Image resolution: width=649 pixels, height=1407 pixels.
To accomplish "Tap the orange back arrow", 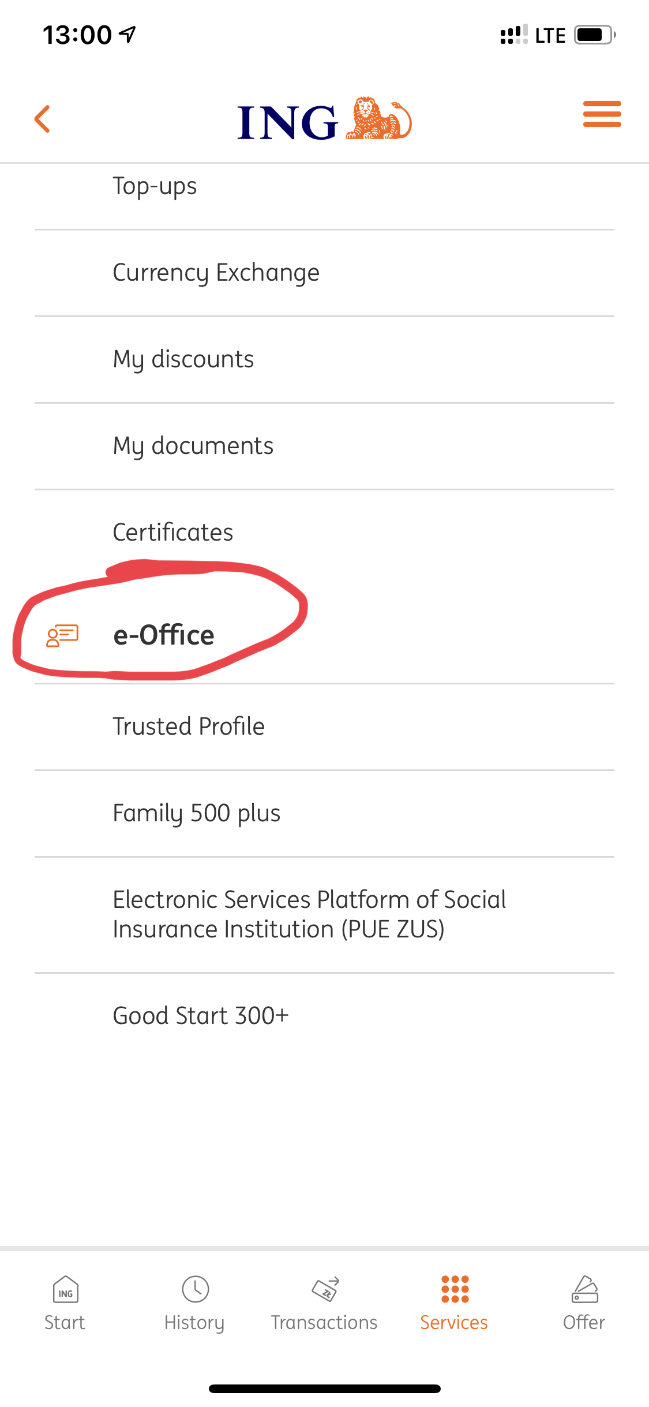I will coord(43,119).
